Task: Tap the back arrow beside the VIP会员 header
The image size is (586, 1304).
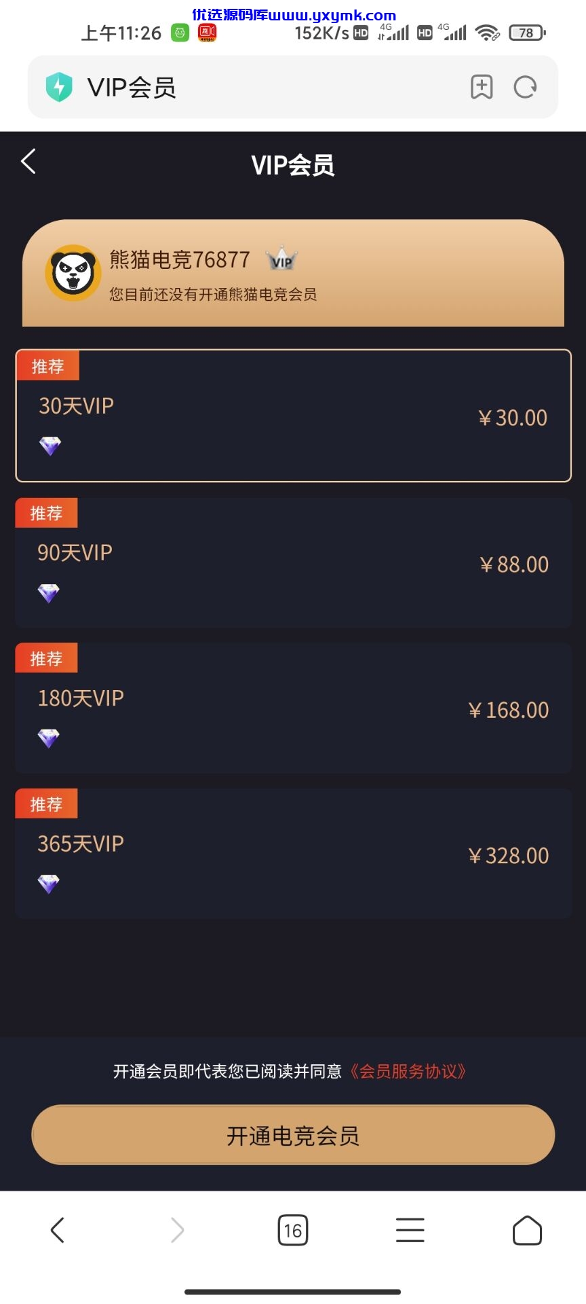Action: coord(28,162)
